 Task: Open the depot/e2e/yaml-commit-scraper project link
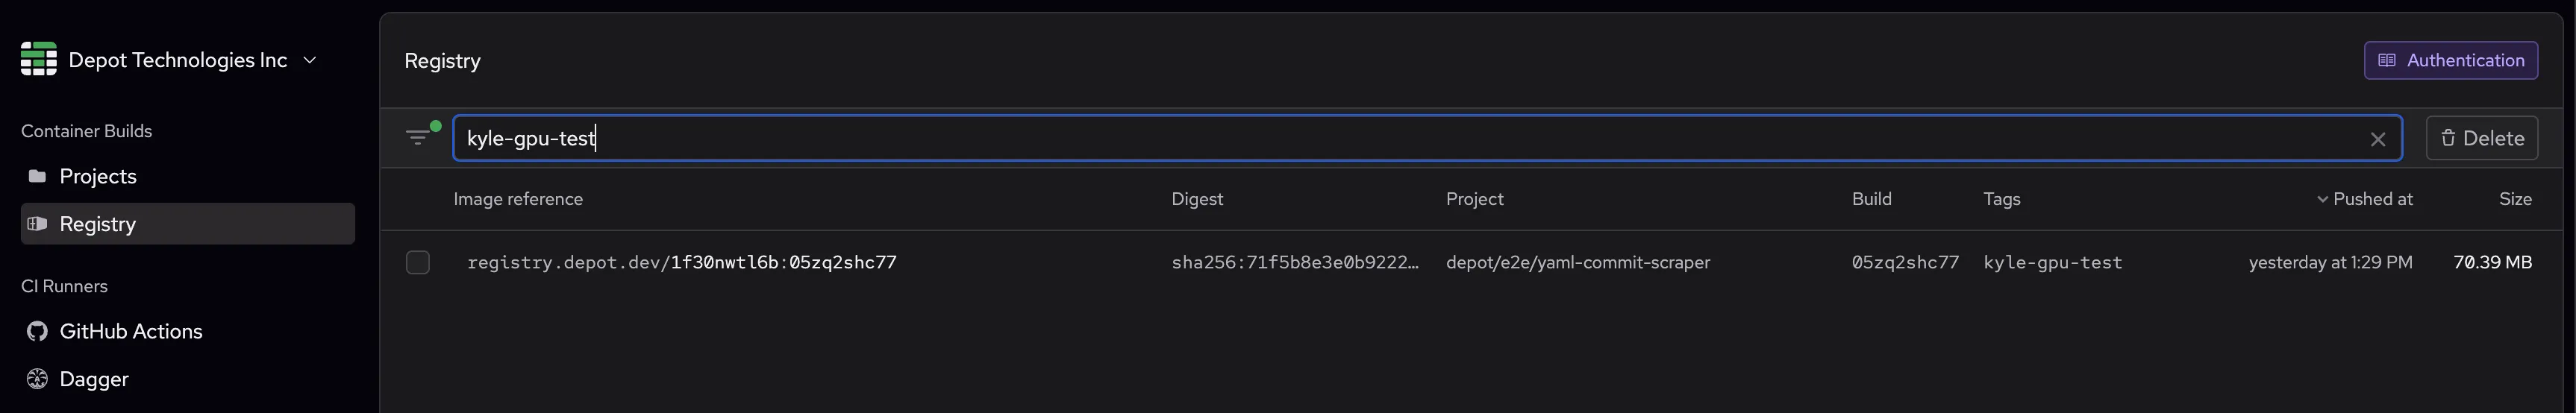point(1577,262)
